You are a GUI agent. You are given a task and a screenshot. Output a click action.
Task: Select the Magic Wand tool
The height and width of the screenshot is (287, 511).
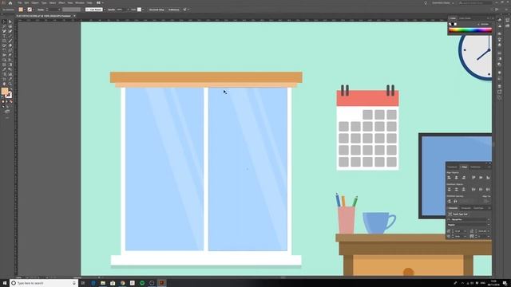[4, 26]
